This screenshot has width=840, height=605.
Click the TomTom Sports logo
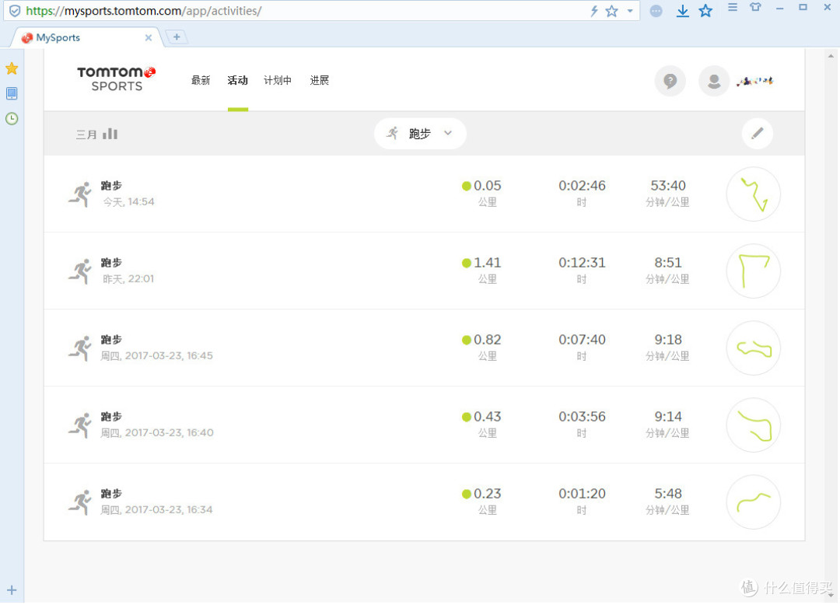click(116, 79)
